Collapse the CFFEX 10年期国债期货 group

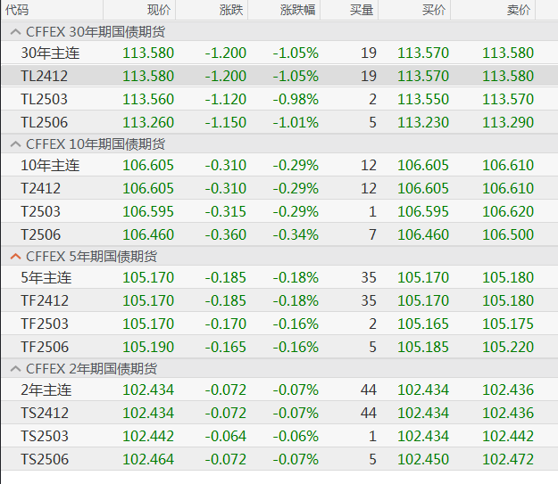coord(15,144)
